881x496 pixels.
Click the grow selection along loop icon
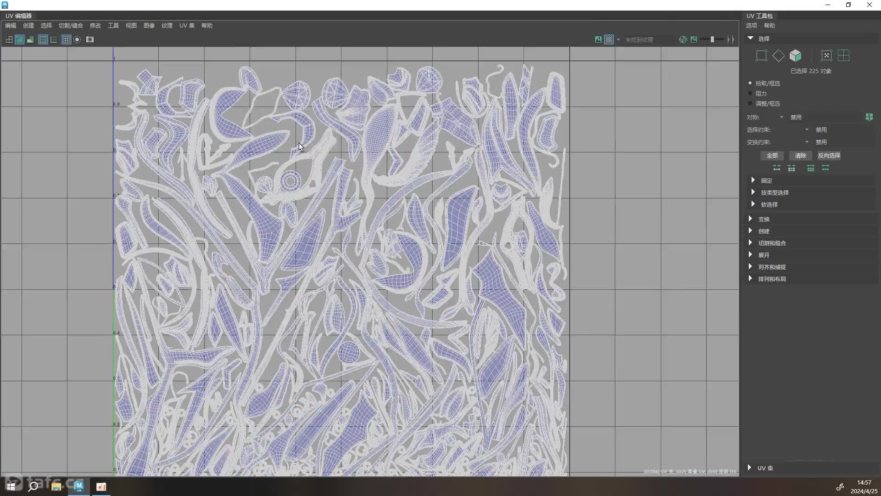point(825,168)
